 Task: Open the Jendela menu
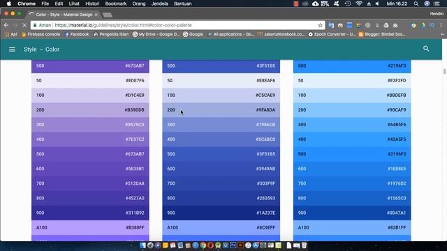coord(160,3)
